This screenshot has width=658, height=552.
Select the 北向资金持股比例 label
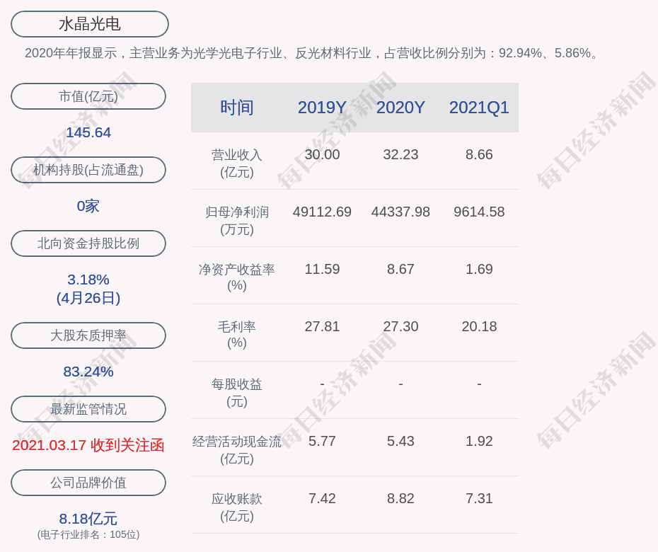point(88,243)
